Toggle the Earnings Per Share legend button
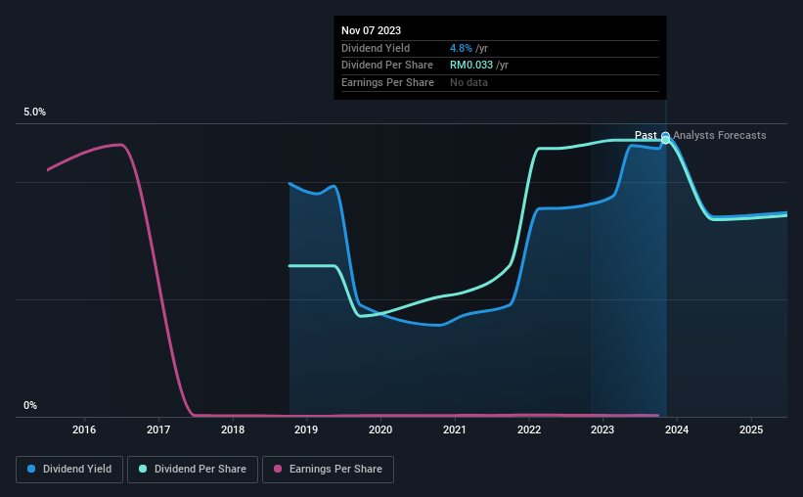803x497 pixels. pos(328,470)
